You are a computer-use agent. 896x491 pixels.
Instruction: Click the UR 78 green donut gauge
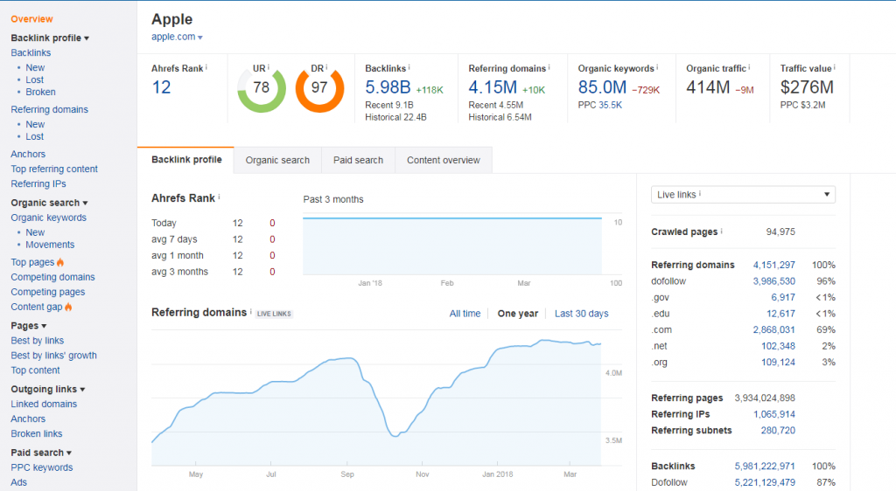[261, 88]
